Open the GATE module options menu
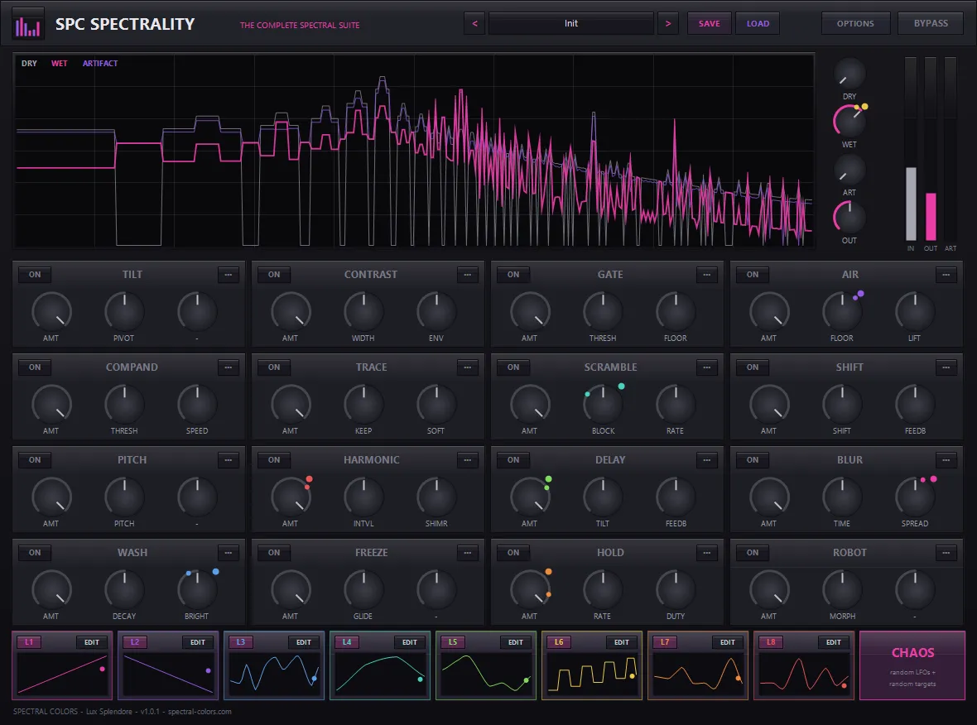Image resolution: width=977 pixels, height=725 pixels. [x=707, y=275]
